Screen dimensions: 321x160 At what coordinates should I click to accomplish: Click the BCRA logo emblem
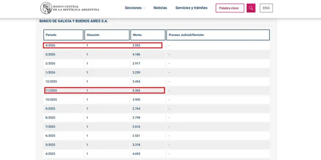tap(46, 8)
